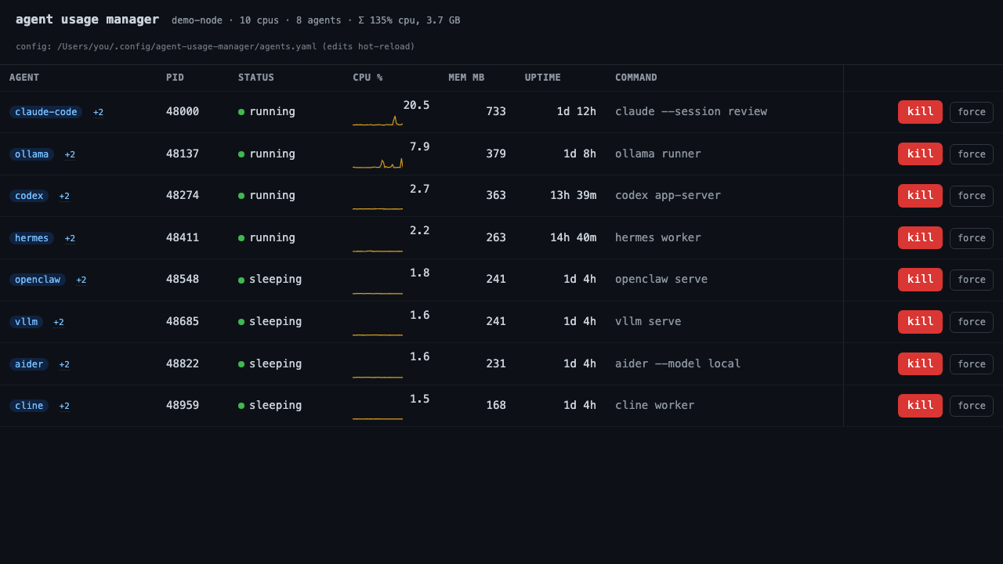Select the codex agent tag
This screenshot has width=1003, height=564.
point(29,196)
